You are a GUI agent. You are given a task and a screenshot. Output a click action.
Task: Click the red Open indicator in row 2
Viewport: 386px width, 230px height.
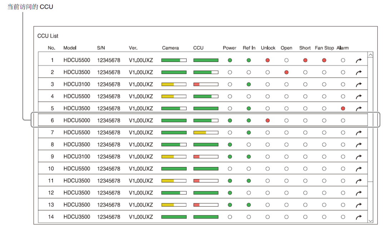pyautogui.click(x=286, y=72)
